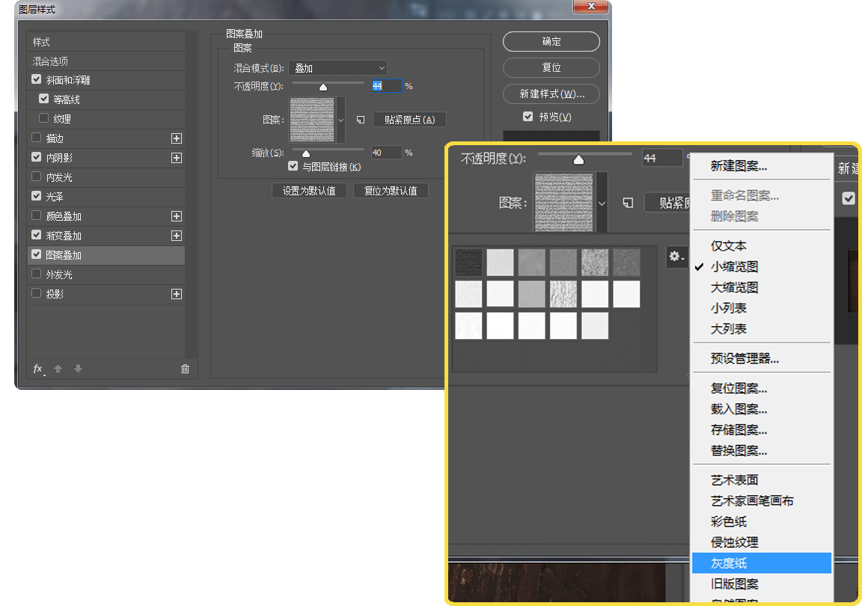Enable the Outer Glow (外发光) checkbox

[x=36, y=274]
